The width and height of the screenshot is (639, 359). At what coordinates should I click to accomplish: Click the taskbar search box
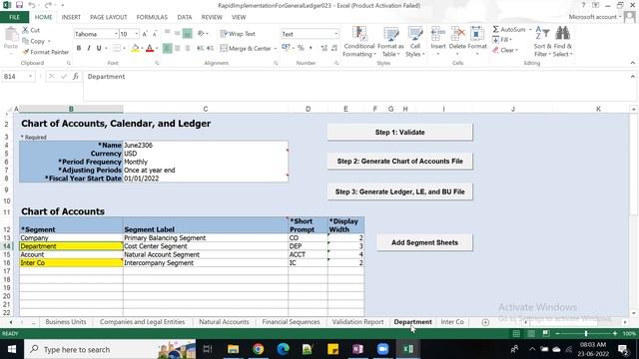pos(110,349)
